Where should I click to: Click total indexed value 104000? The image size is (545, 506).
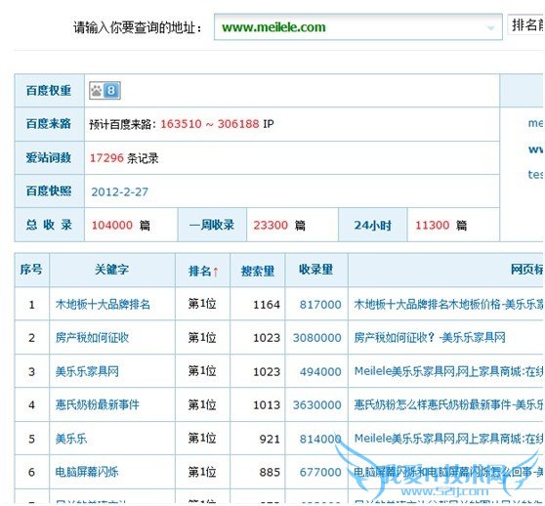112,226
